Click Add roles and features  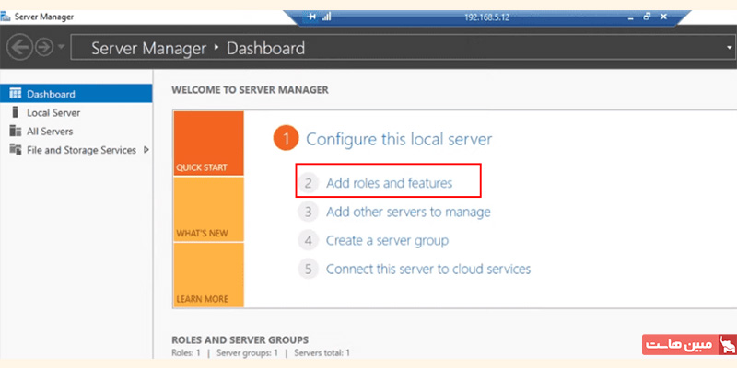point(389,183)
